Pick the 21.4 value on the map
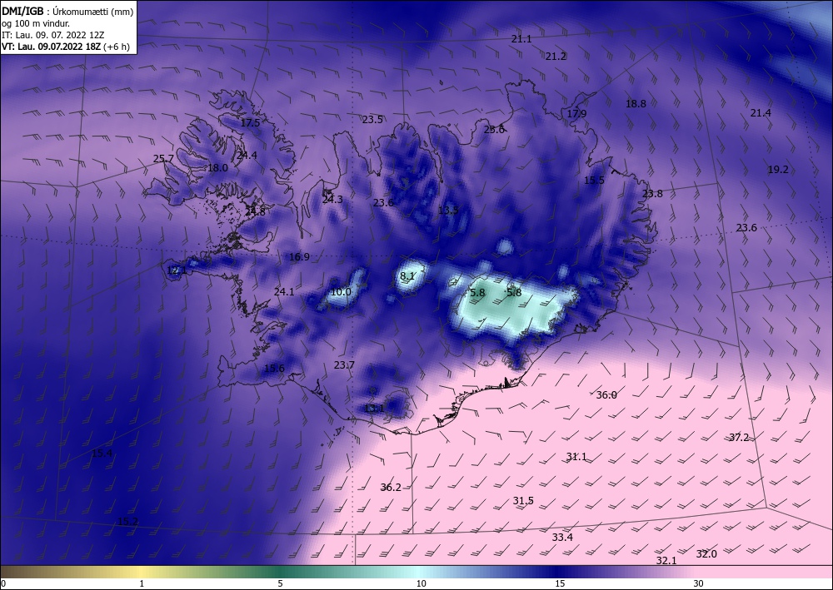 [761, 113]
